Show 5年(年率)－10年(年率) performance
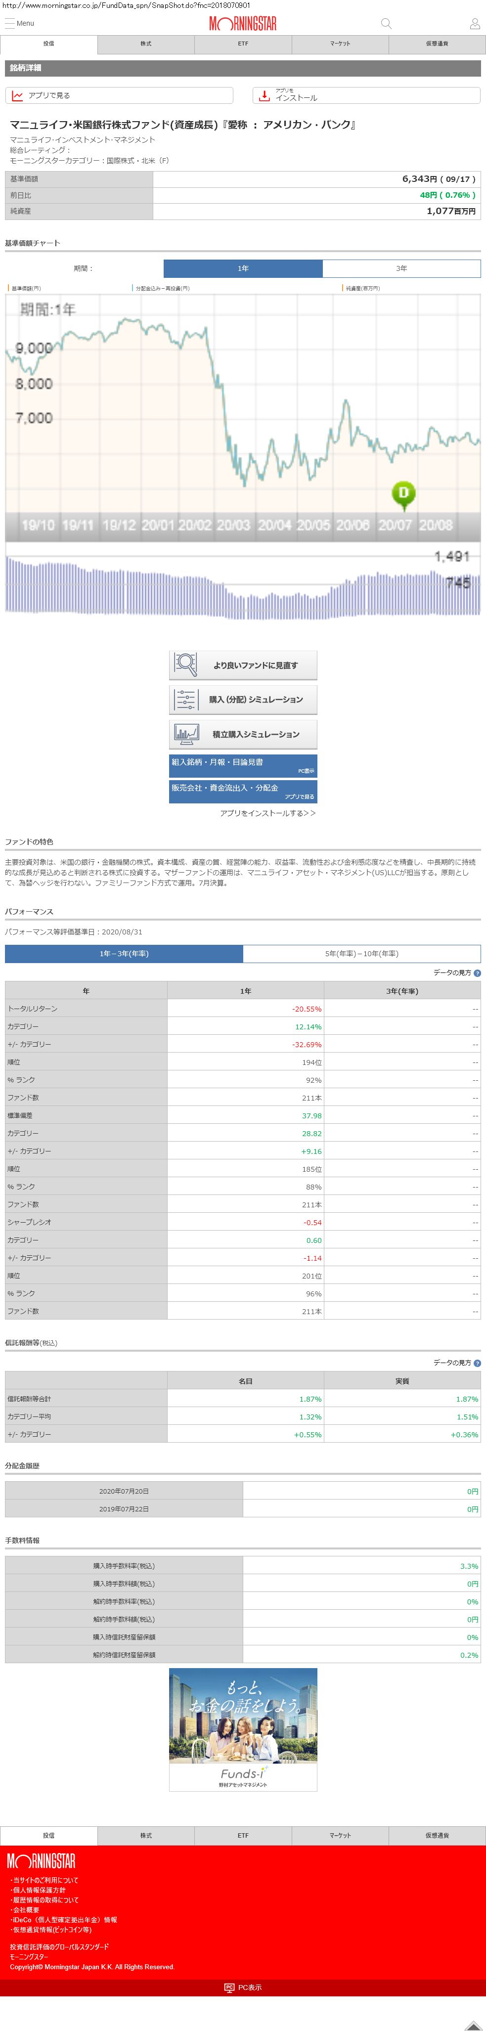Viewport: 486px width, 2031px height. point(361,954)
